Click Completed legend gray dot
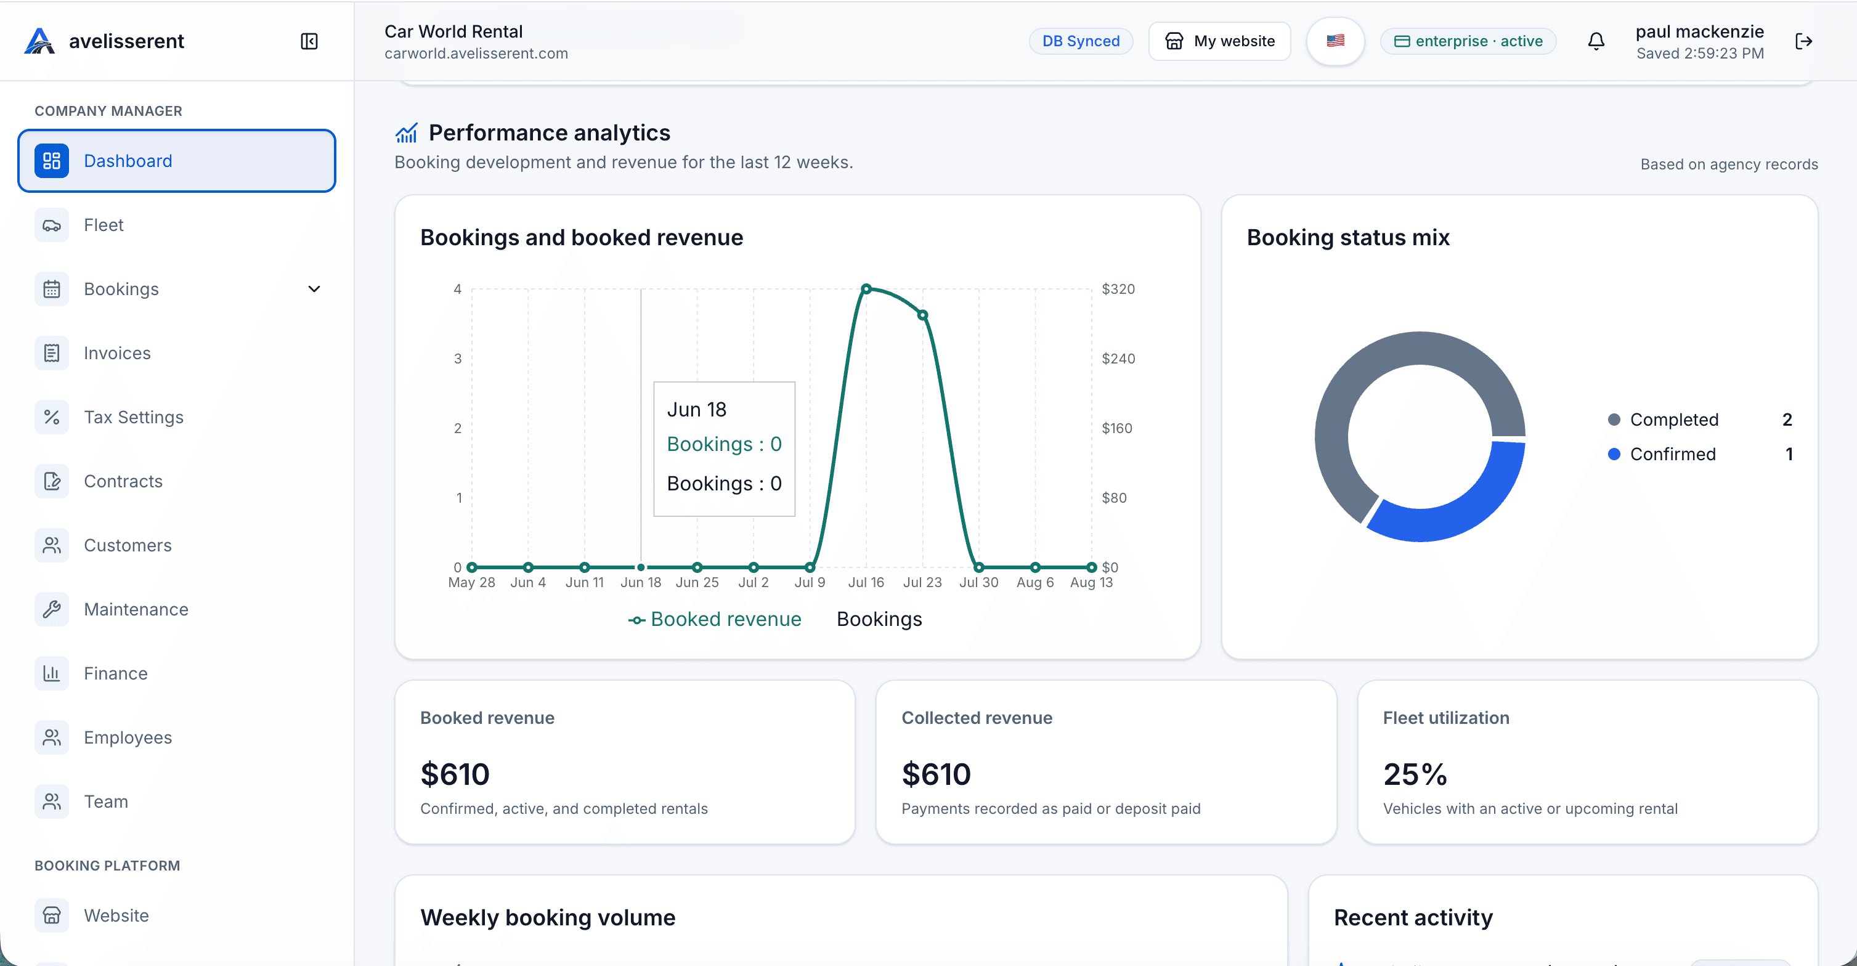 (x=1614, y=420)
